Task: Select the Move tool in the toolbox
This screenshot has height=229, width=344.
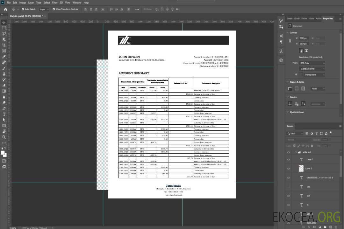Action: pos(4,22)
